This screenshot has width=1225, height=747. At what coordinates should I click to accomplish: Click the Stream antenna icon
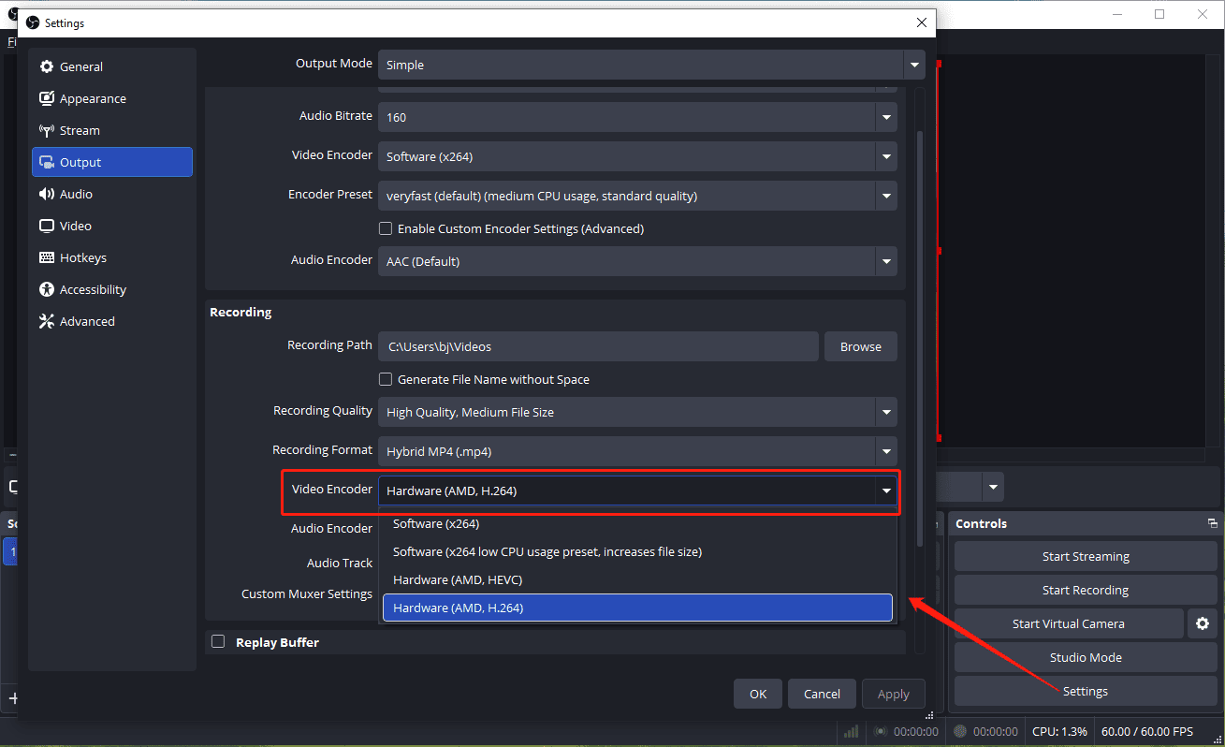click(46, 130)
